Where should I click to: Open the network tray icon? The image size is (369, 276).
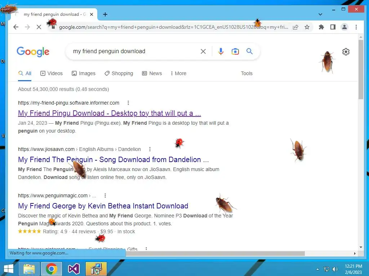pyautogui.click(x=326, y=269)
